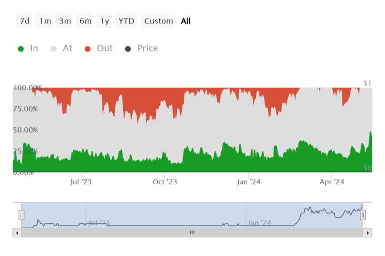Select the 1m time range
385x256 pixels.
tap(44, 21)
